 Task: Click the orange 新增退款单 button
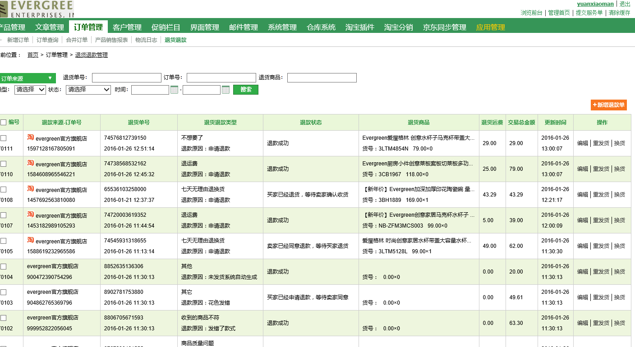coord(609,105)
